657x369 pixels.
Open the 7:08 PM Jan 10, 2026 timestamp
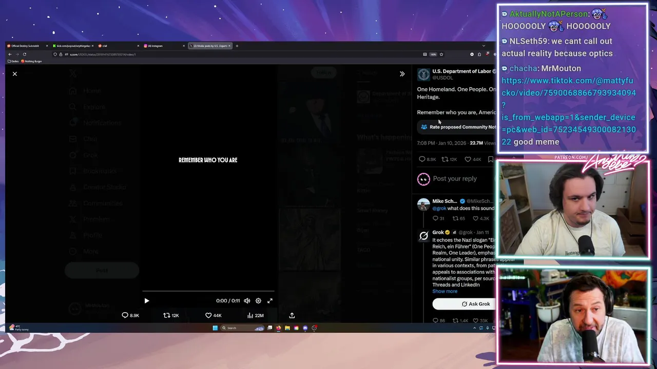coord(440,143)
